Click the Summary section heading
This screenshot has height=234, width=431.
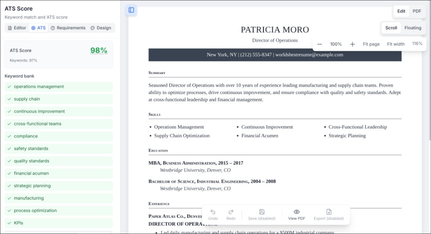pos(157,73)
